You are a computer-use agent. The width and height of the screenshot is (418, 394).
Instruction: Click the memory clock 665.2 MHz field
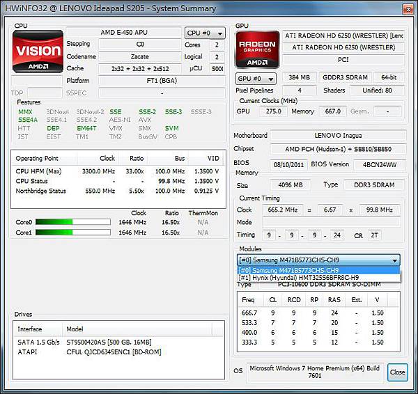click(283, 210)
